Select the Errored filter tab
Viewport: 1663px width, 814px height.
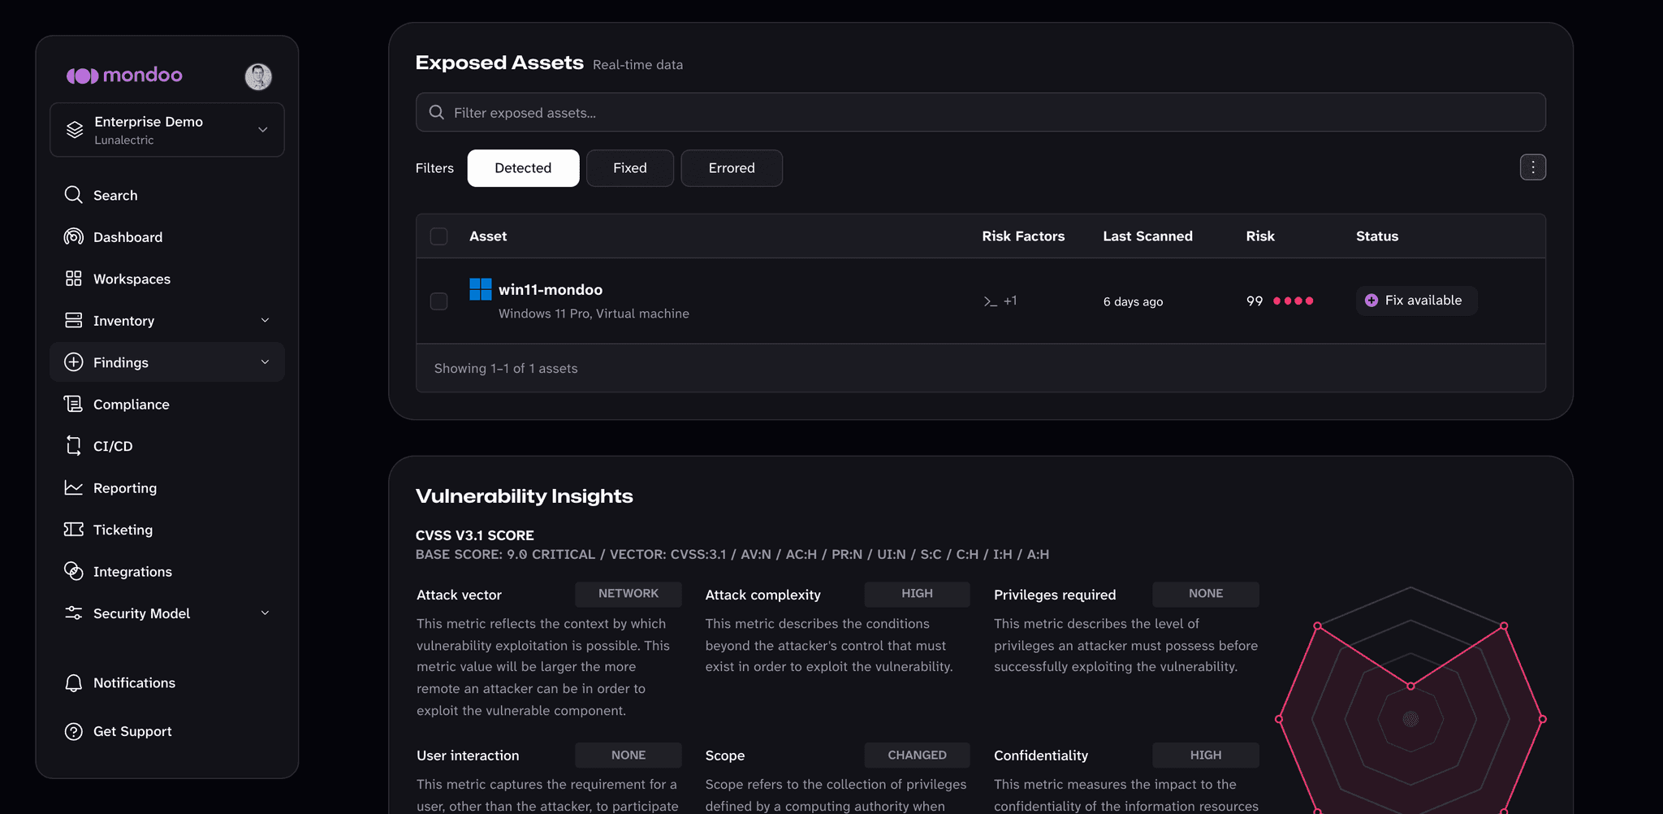(x=732, y=168)
